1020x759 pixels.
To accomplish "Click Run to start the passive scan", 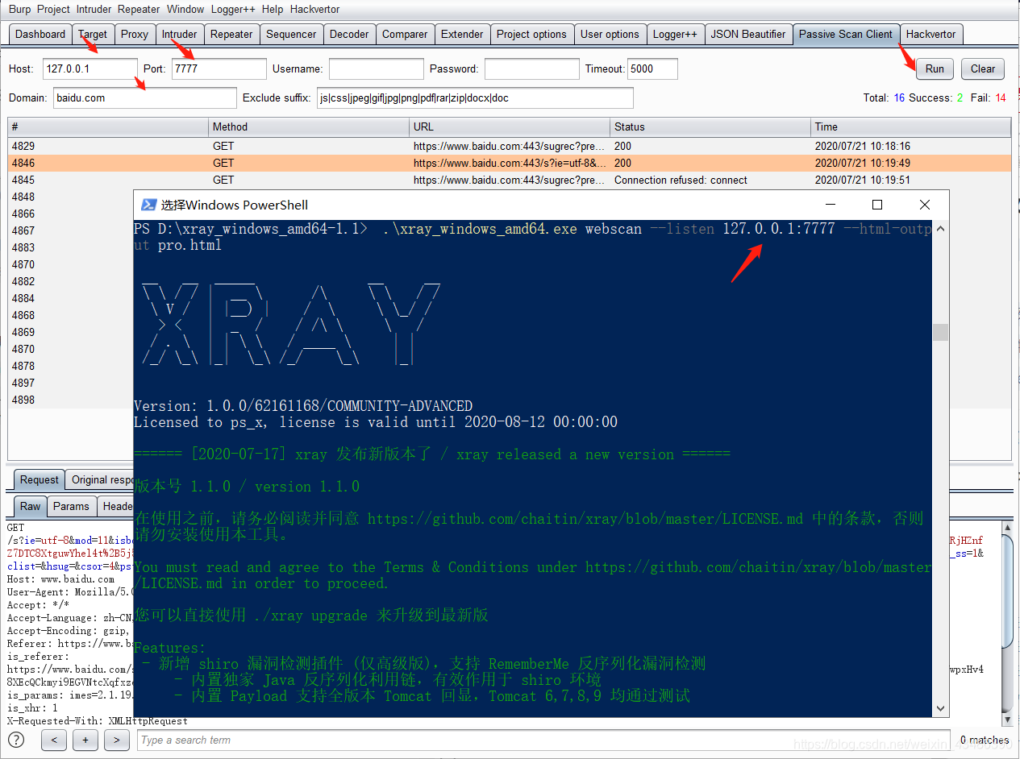I will (934, 68).
